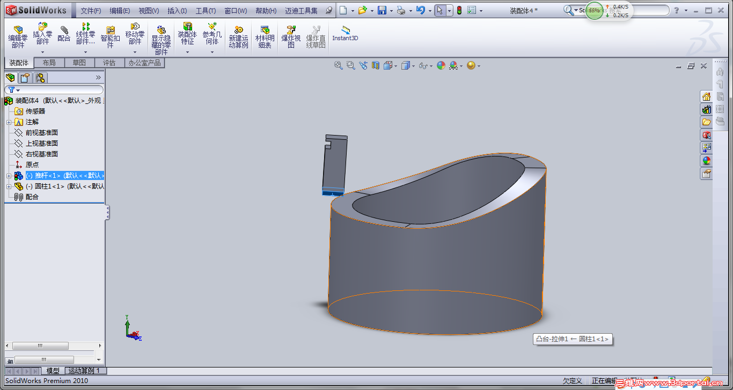
Task: Switch to the 运动算例 1 bottom tab
Action: pos(86,371)
